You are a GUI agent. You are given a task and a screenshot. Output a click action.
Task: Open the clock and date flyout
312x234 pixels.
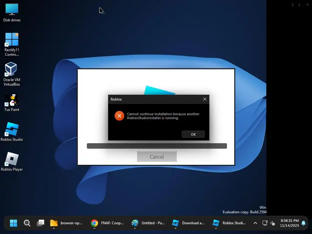coord(289,223)
